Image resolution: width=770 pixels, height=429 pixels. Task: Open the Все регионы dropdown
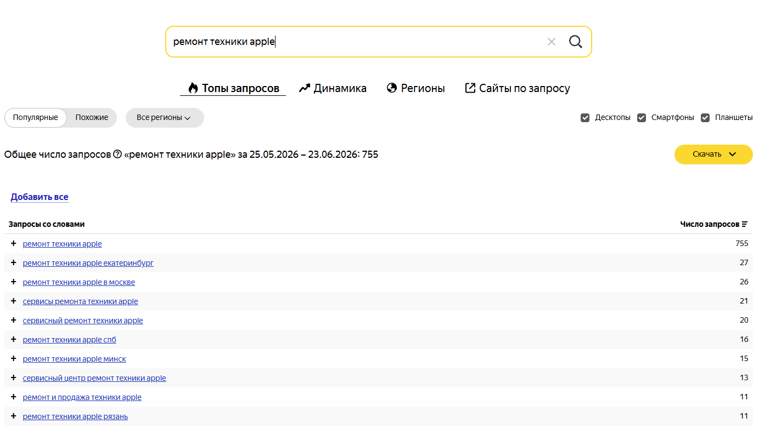point(165,118)
